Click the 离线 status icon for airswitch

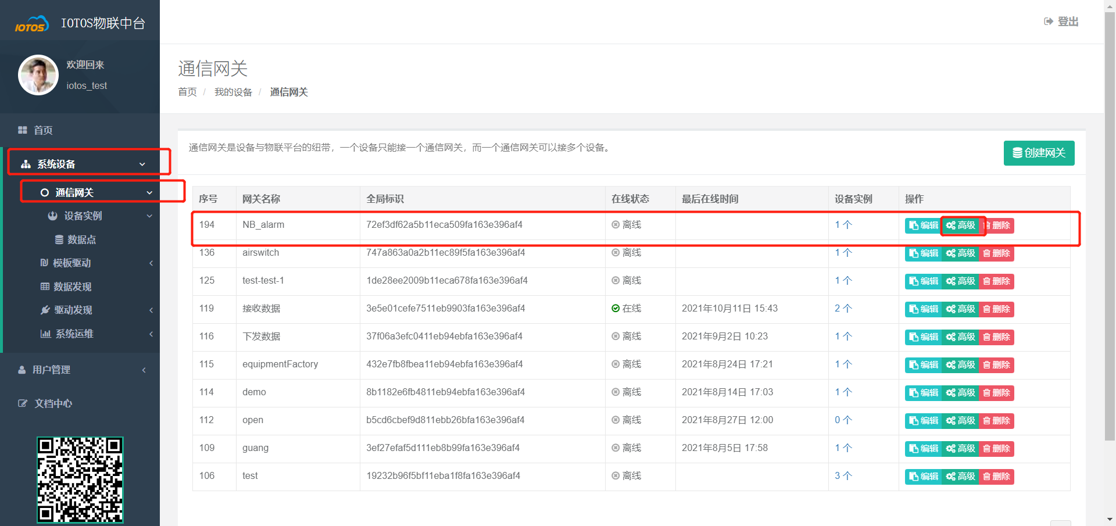pos(616,253)
